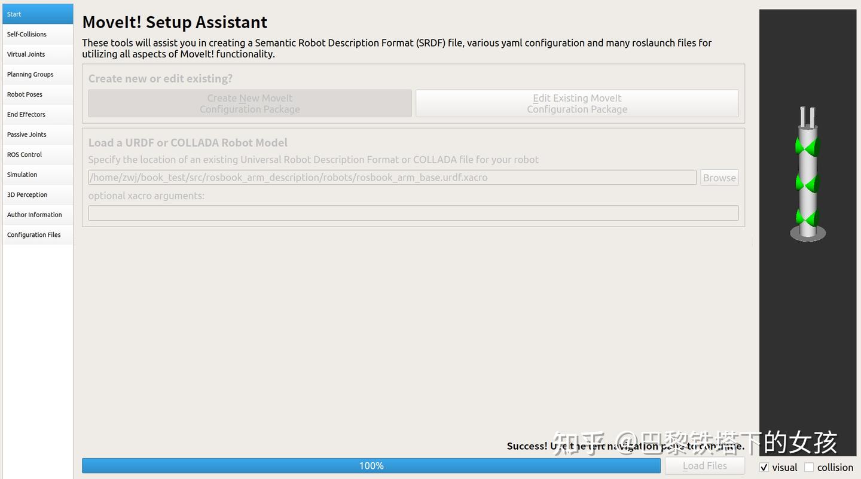Return to the Start page
861x479 pixels.
tap(13, 14)
